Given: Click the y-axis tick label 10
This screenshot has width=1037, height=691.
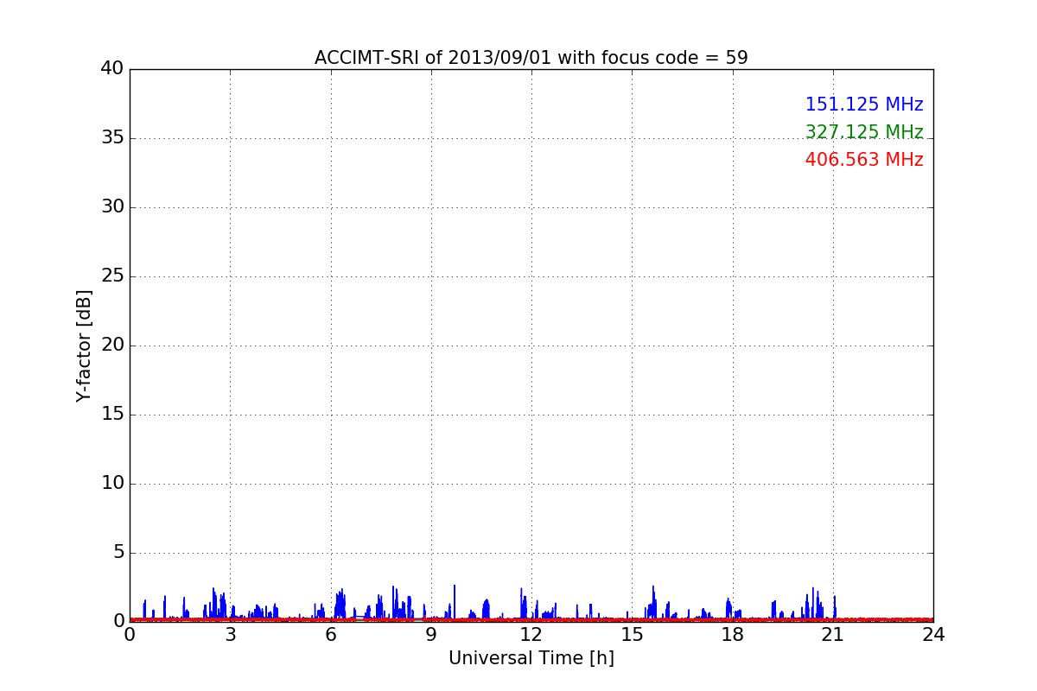Looking at the screenshot, I should pos(112,483).
